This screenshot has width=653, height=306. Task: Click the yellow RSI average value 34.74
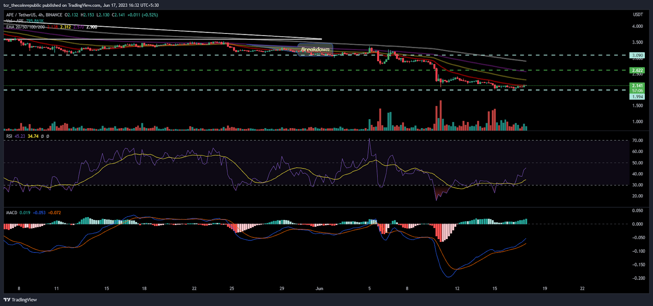point(33,136)
